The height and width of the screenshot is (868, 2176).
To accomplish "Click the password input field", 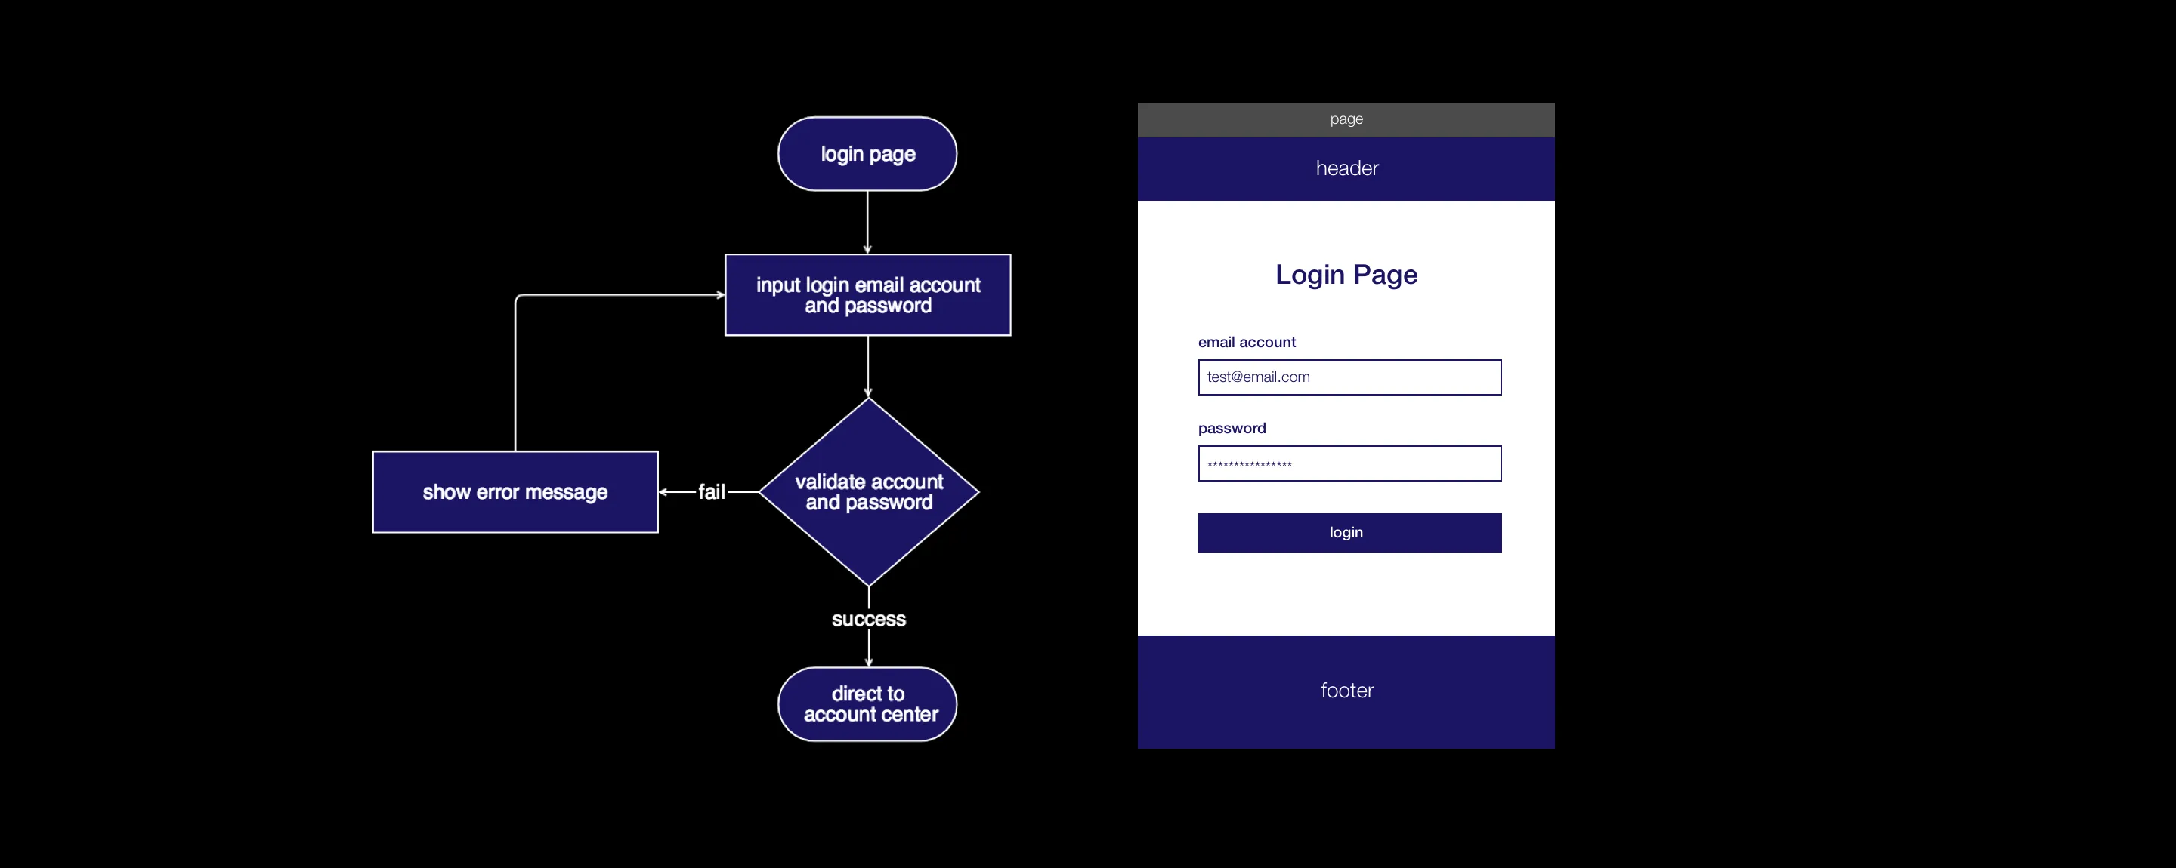I will (x=1349, y=464).
